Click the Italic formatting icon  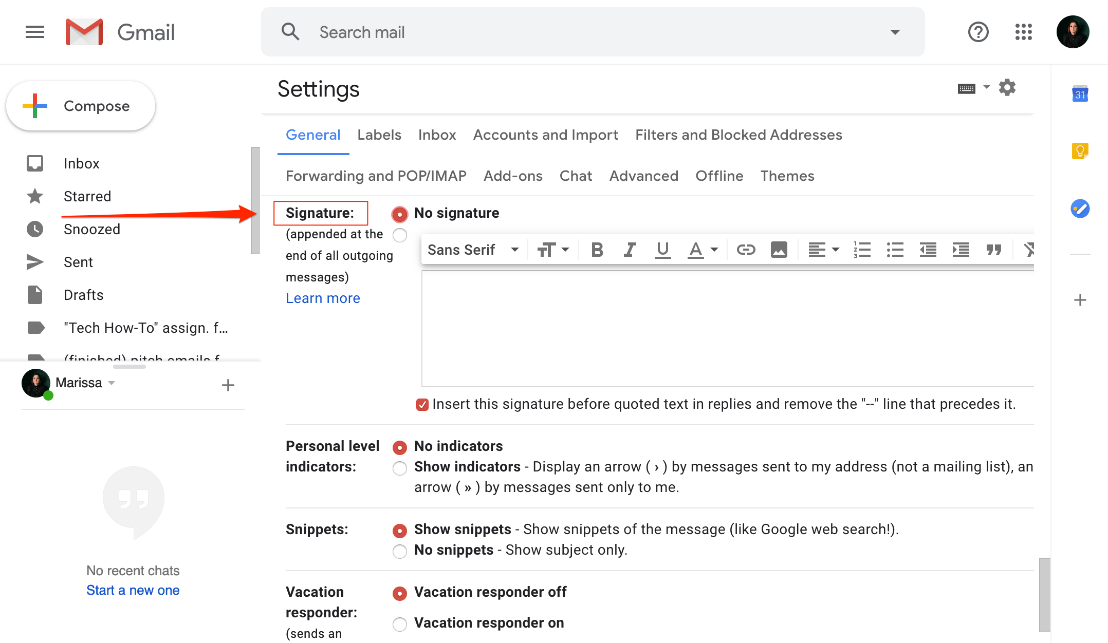click(x=630, y=250)
